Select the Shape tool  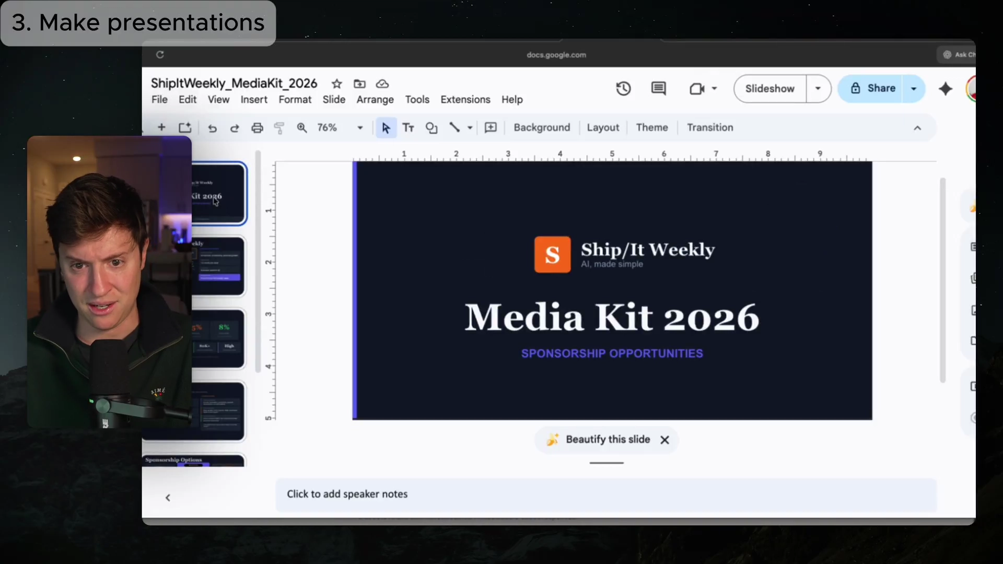431,128
